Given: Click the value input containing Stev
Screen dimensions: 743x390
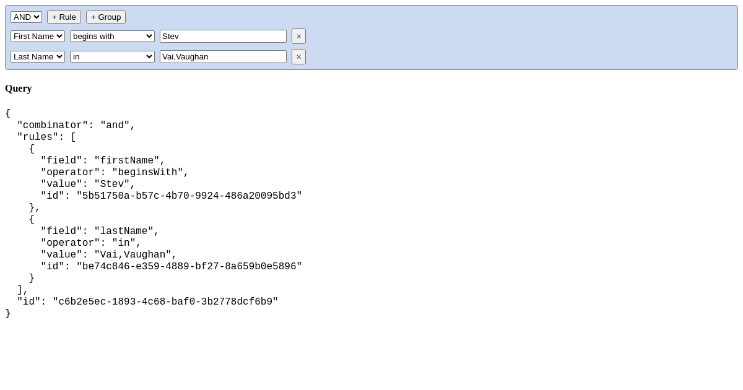Looking at the screenshot, I should point(223,37).
